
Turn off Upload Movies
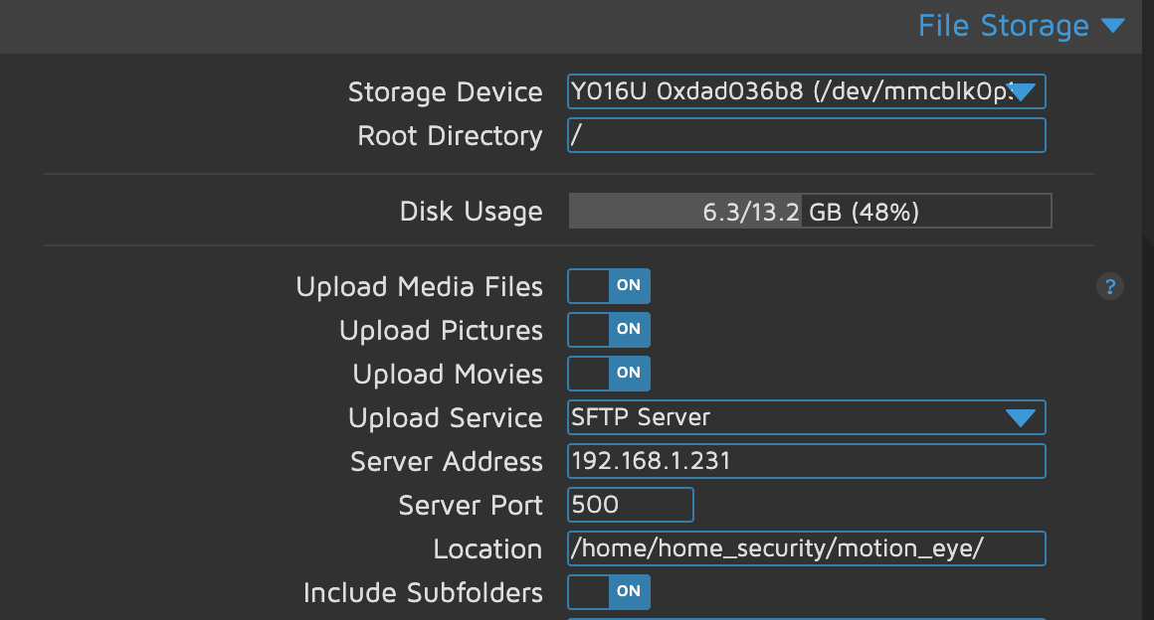[608, 374]
